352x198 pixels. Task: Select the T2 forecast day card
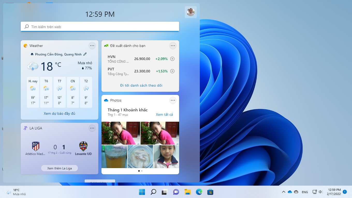86,92
